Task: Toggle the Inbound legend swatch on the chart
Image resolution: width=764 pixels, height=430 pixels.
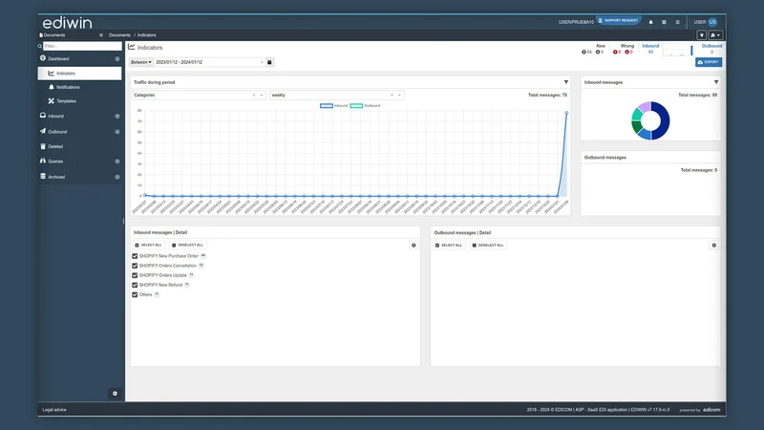Action: tap(327, 106)
